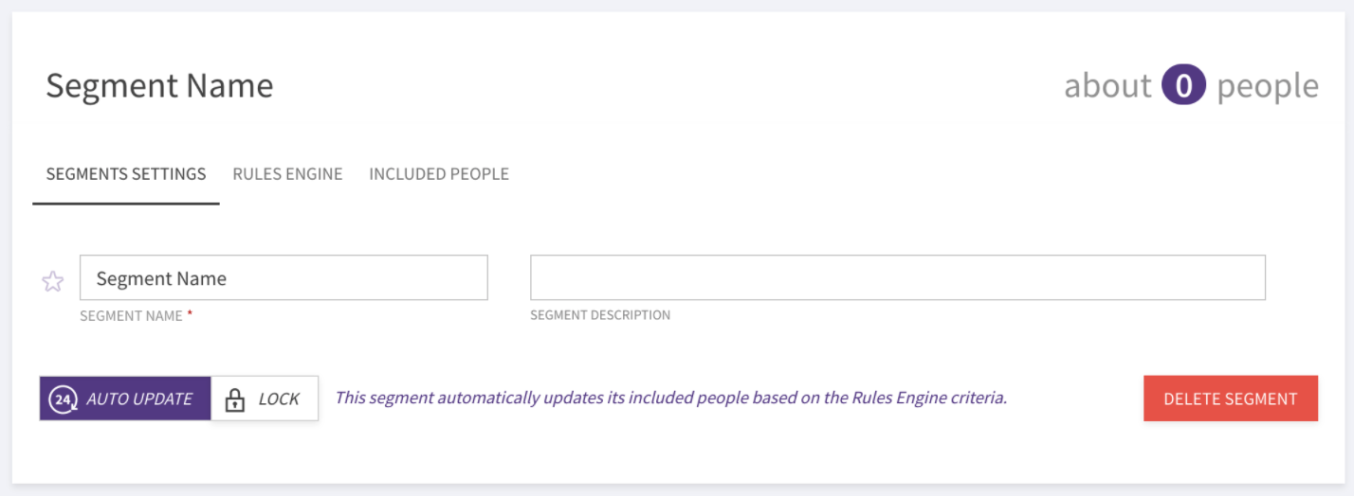Click the "people" text after the count
This screenshot has height=496, width=1354.
click(x=1268, y=86)
